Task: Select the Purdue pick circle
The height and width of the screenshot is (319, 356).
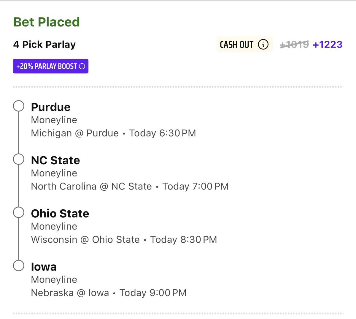Action: pos(19,106)
